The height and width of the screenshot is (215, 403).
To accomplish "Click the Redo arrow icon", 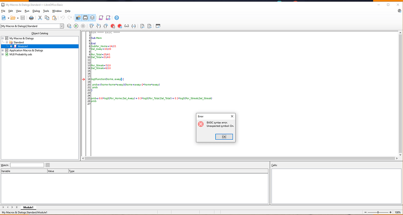I will [70, 18].
